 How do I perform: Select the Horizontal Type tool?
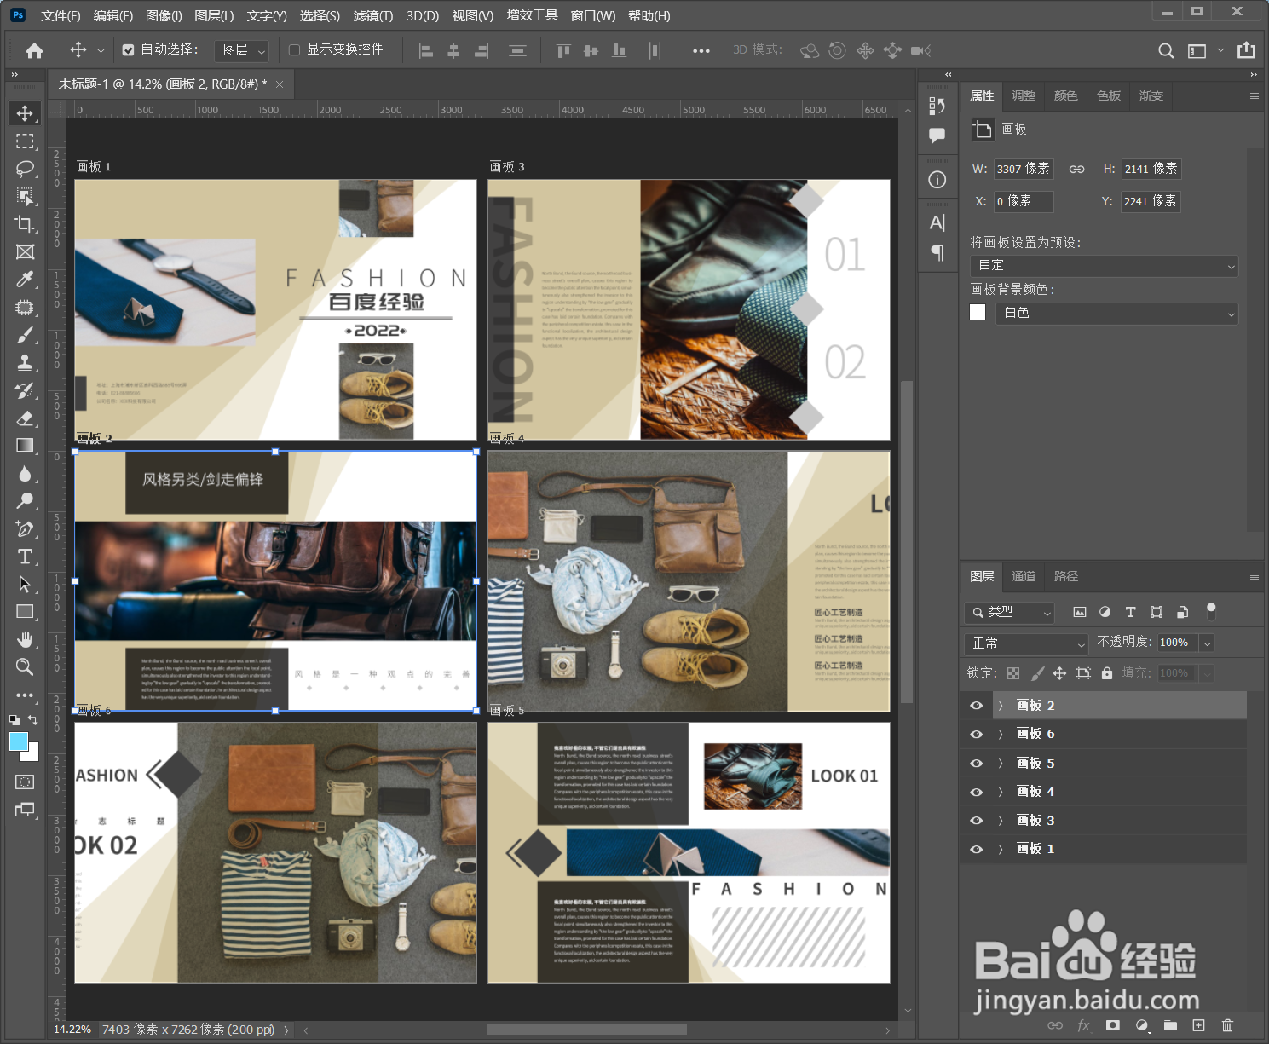[25, 557]
